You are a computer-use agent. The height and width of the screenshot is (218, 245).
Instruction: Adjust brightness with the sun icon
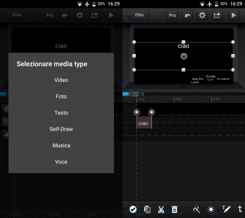(211, 210)
